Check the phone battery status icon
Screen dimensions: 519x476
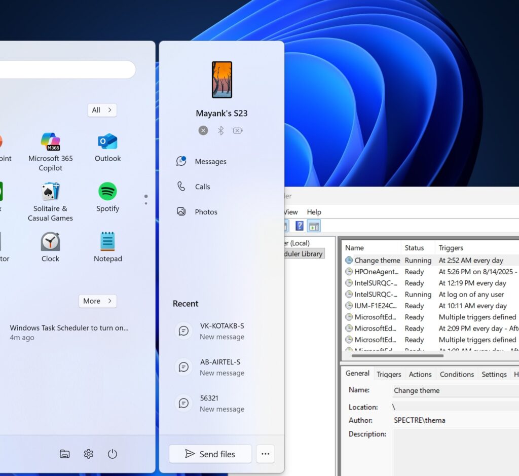(237, 130)
